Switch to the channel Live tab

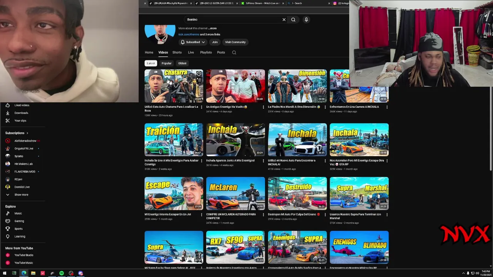(x=191, y=52)
